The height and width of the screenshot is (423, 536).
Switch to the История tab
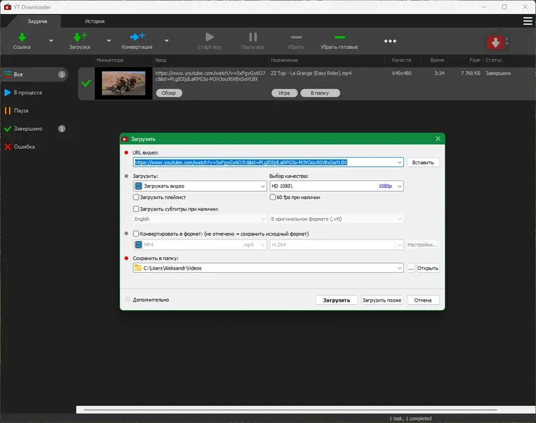point(94,21)
